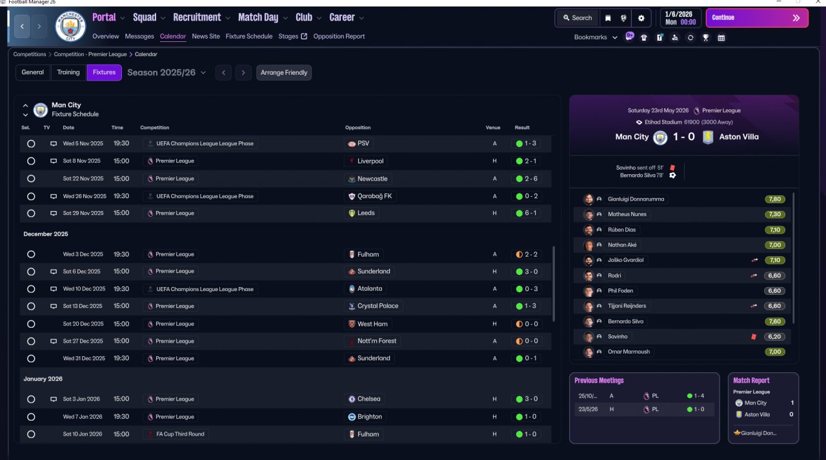This screenshot has height=460, width=826.
Task: Click the fixtures list scrollbar
Action: [x=554, y=284]
